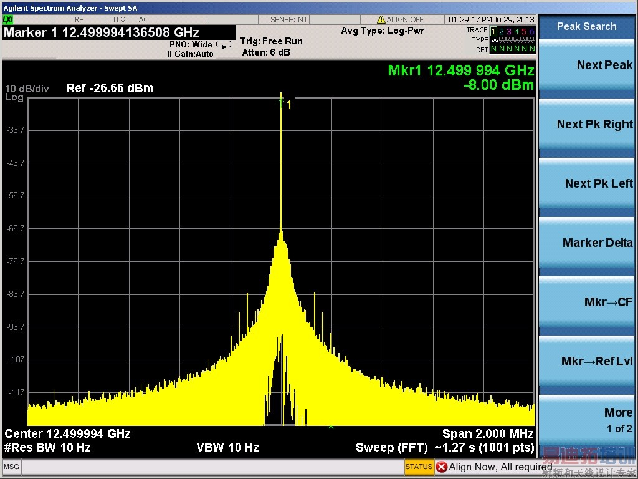Viewport: 638px width, 479px height.
Task: Click the PNO Wide mode icon
Action: point(223,45)
